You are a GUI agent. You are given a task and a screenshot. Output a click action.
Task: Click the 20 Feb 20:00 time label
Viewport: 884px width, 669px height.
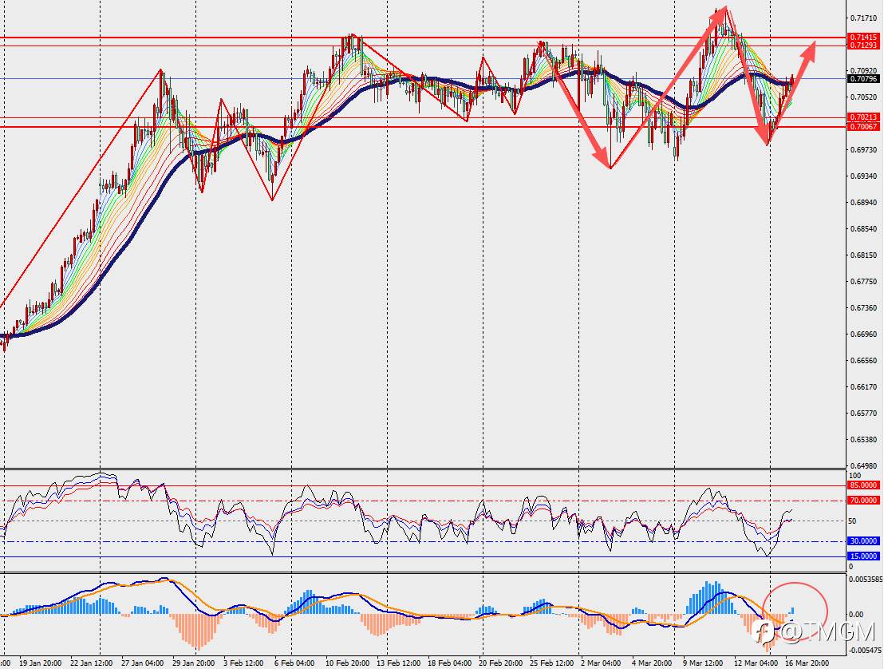point(501,663)
